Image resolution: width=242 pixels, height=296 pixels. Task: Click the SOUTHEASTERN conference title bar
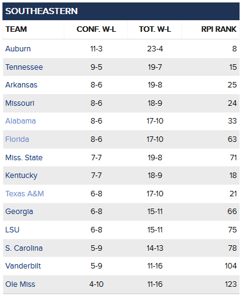tap(121, 11)
